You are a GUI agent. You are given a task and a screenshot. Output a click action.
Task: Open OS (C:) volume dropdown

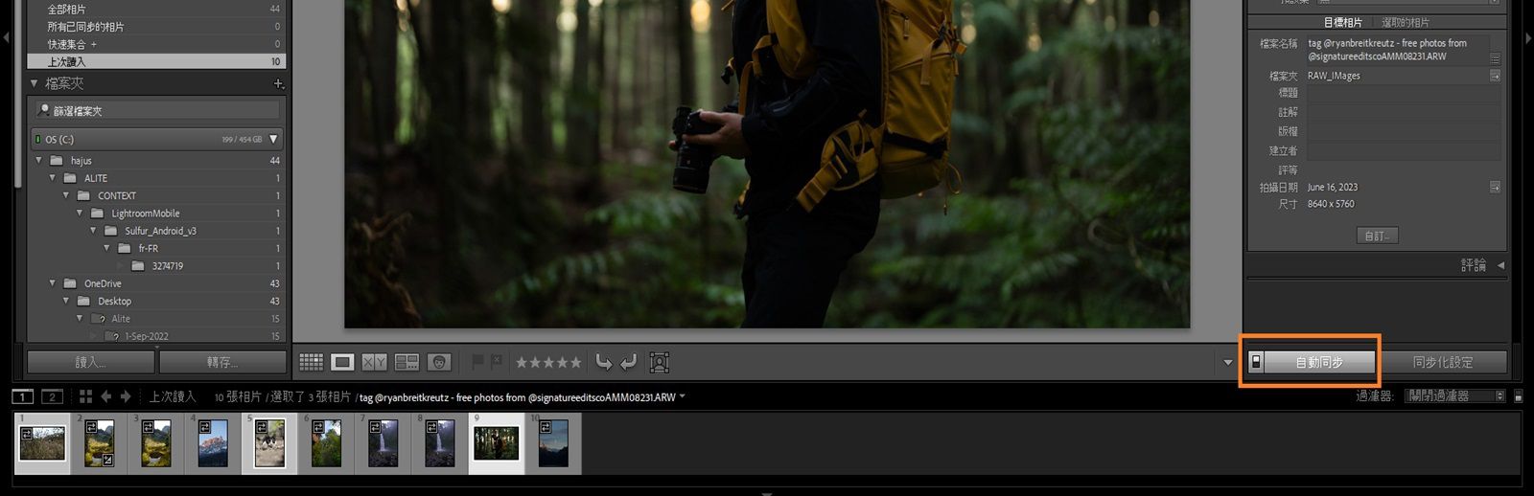(273, 140)
